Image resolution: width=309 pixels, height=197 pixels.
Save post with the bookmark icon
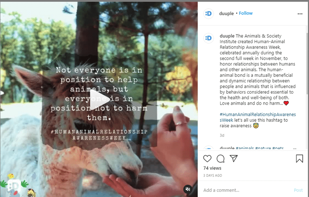tap(299, 158)
